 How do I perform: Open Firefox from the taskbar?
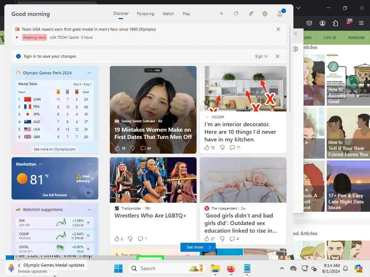(x=231, y=268)
